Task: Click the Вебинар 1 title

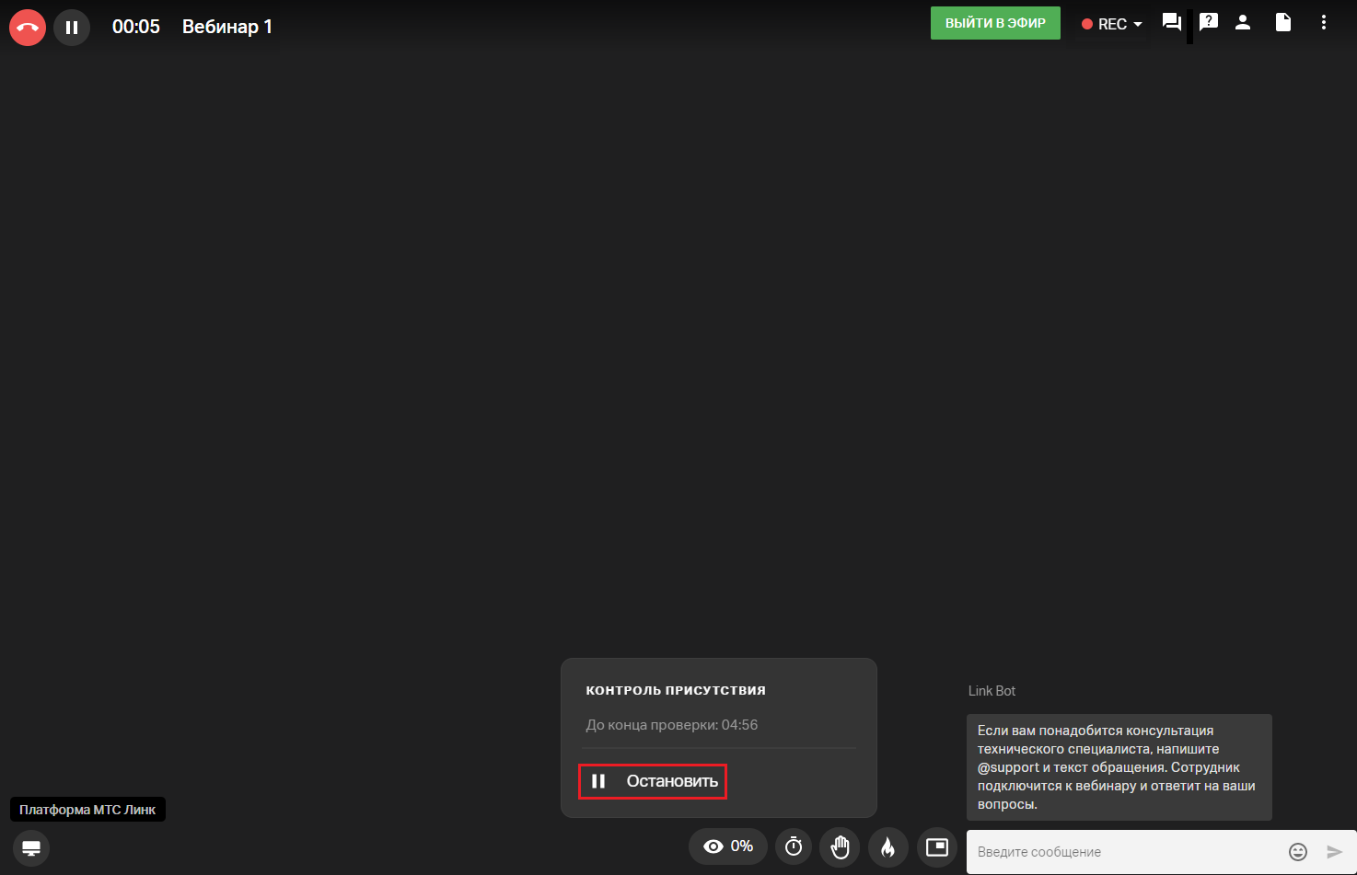Action: [x=227, y=27]
